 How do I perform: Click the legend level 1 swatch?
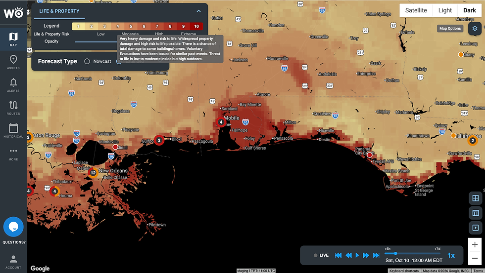point(78,26)
